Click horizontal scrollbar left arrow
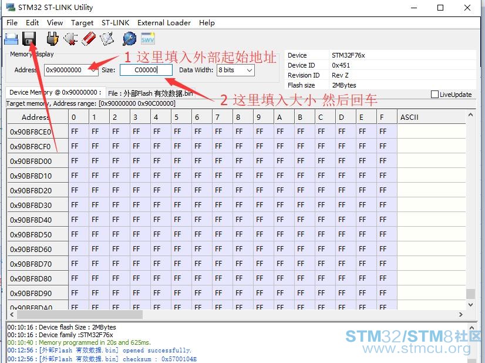 (x=12, y=314)
